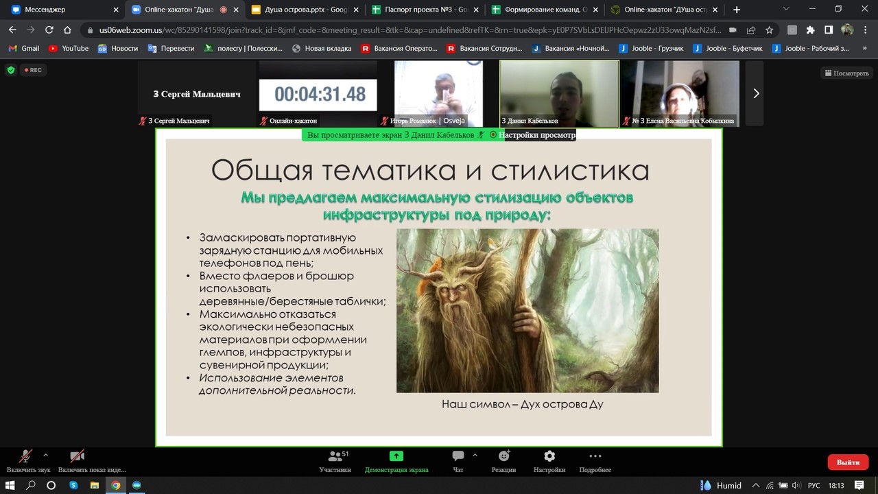Show next participant thumbnails with the arrow
Image resolution: width=878 pixels, height=494 pixels.
[x=755, y=93]
